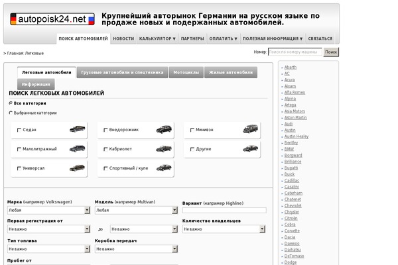Open the Bentley brand link

pyautogui.click(x=291, y=143)
